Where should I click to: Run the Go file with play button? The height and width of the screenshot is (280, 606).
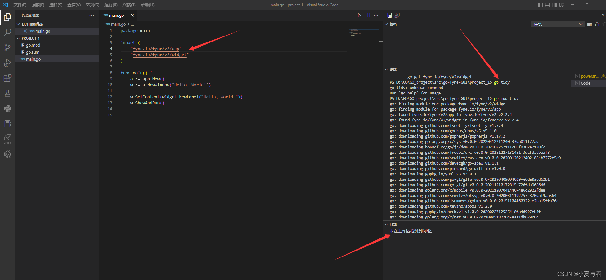(359, 15)
